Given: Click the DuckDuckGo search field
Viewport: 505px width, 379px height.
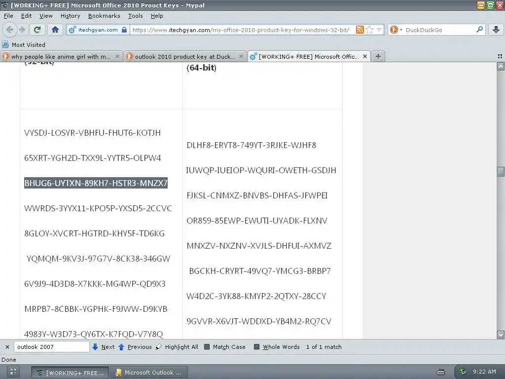Looking at the screenshot, I should 439,30.
